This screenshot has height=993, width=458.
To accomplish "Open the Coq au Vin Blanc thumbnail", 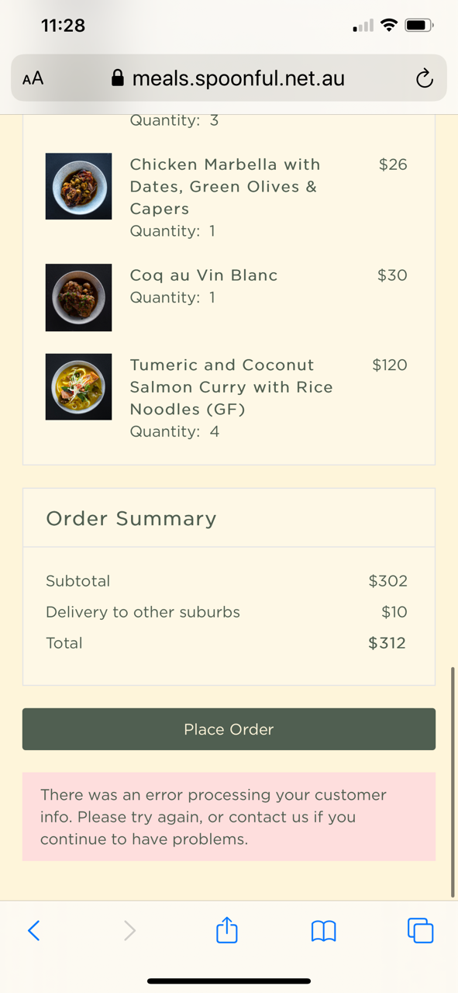I will (78, 298).
